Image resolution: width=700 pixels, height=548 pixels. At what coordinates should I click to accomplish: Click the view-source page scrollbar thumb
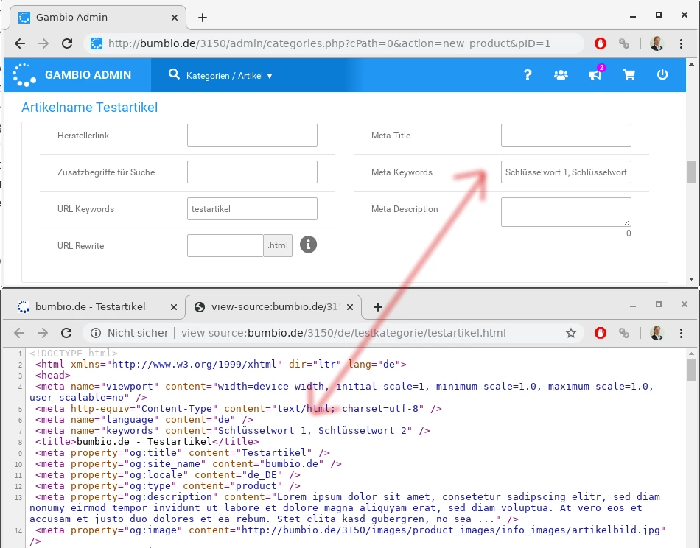pos(691,370)
